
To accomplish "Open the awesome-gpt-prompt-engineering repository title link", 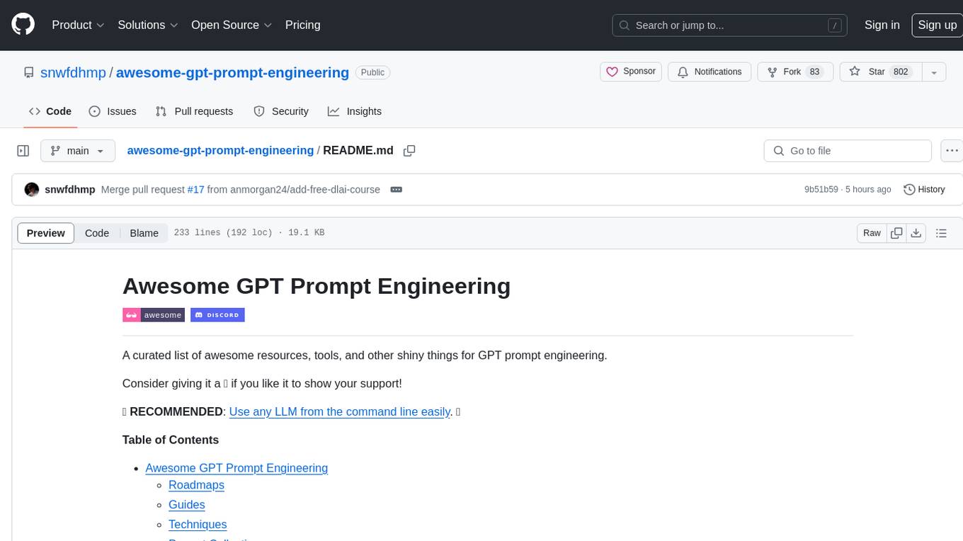I will (x=232, y=72).
